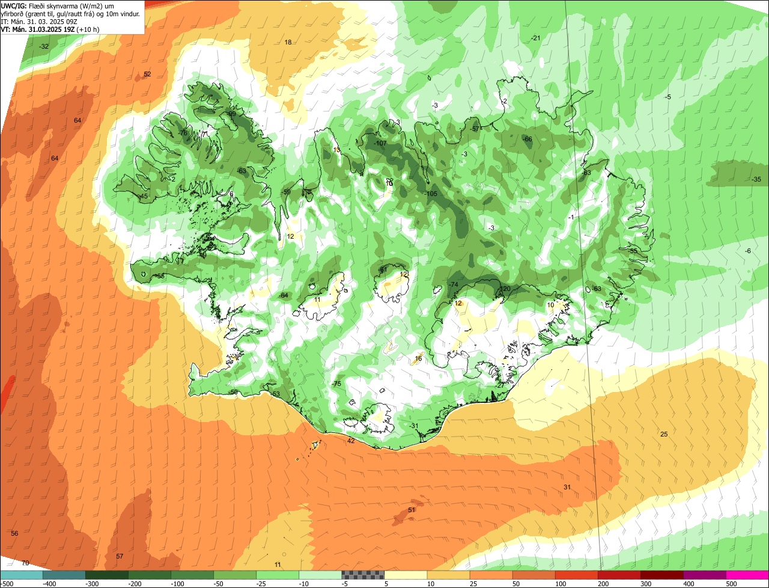Click the '52' flux value on the map
Viewport: 769px width, 588px height.
coord(147,74)
